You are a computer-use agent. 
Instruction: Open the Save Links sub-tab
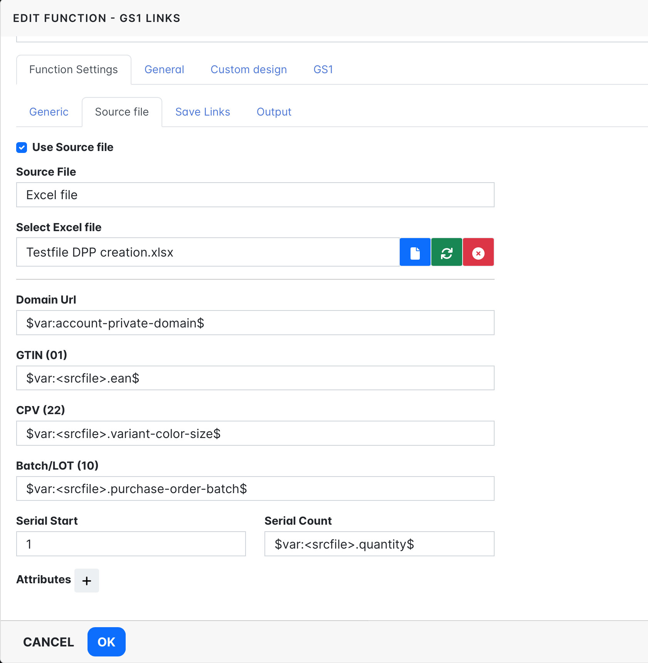tap(203, 112)
